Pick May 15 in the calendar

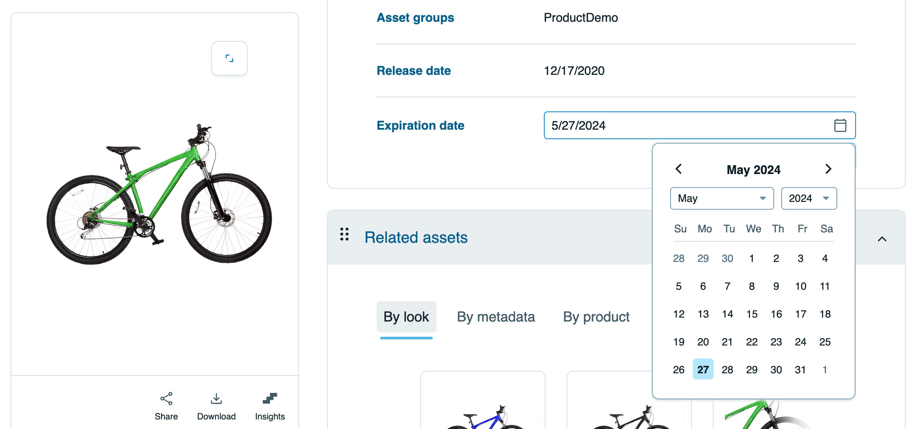click(752, 314)
